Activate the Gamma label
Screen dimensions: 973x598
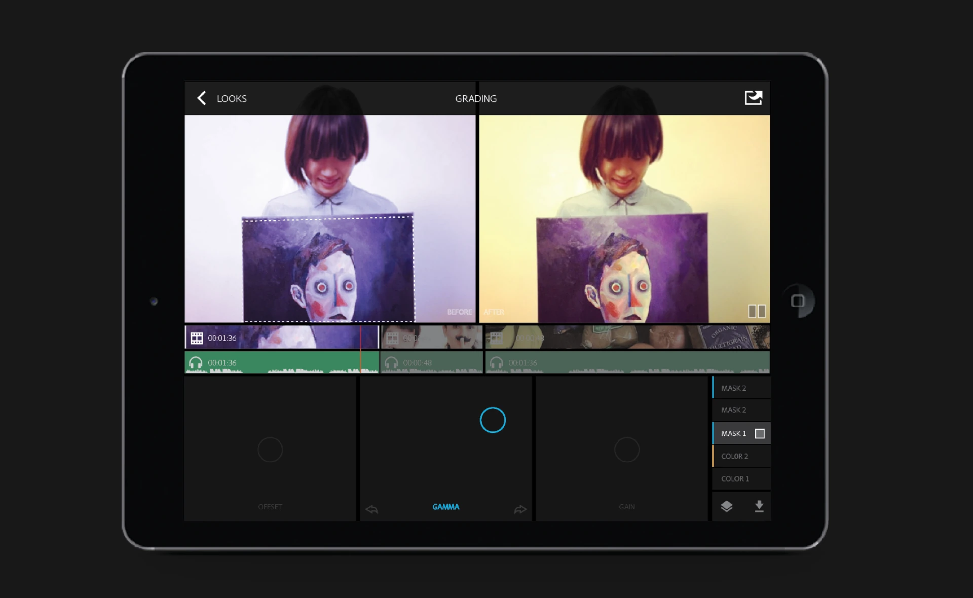click(x=446, y=507)
